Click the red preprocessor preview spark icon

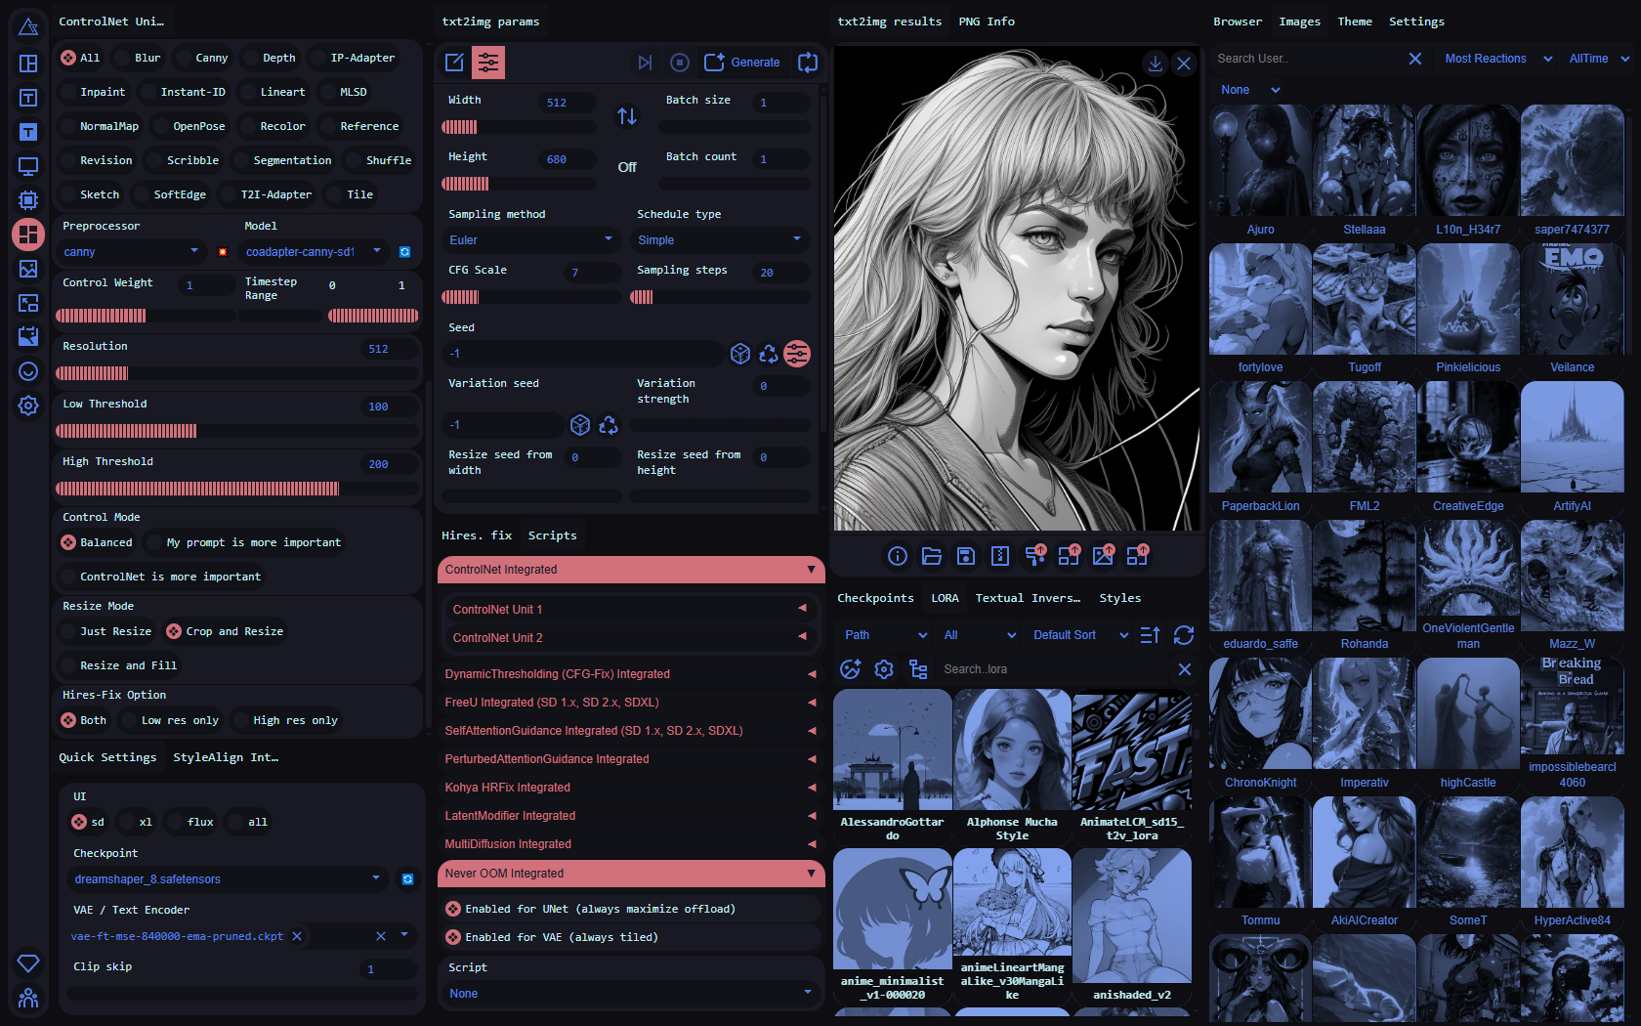pos(223,252)
